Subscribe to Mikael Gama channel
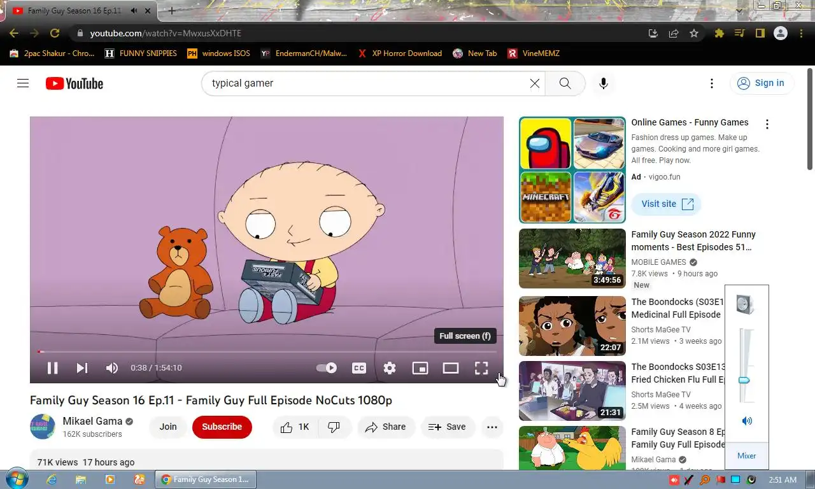 pos(222,427)
